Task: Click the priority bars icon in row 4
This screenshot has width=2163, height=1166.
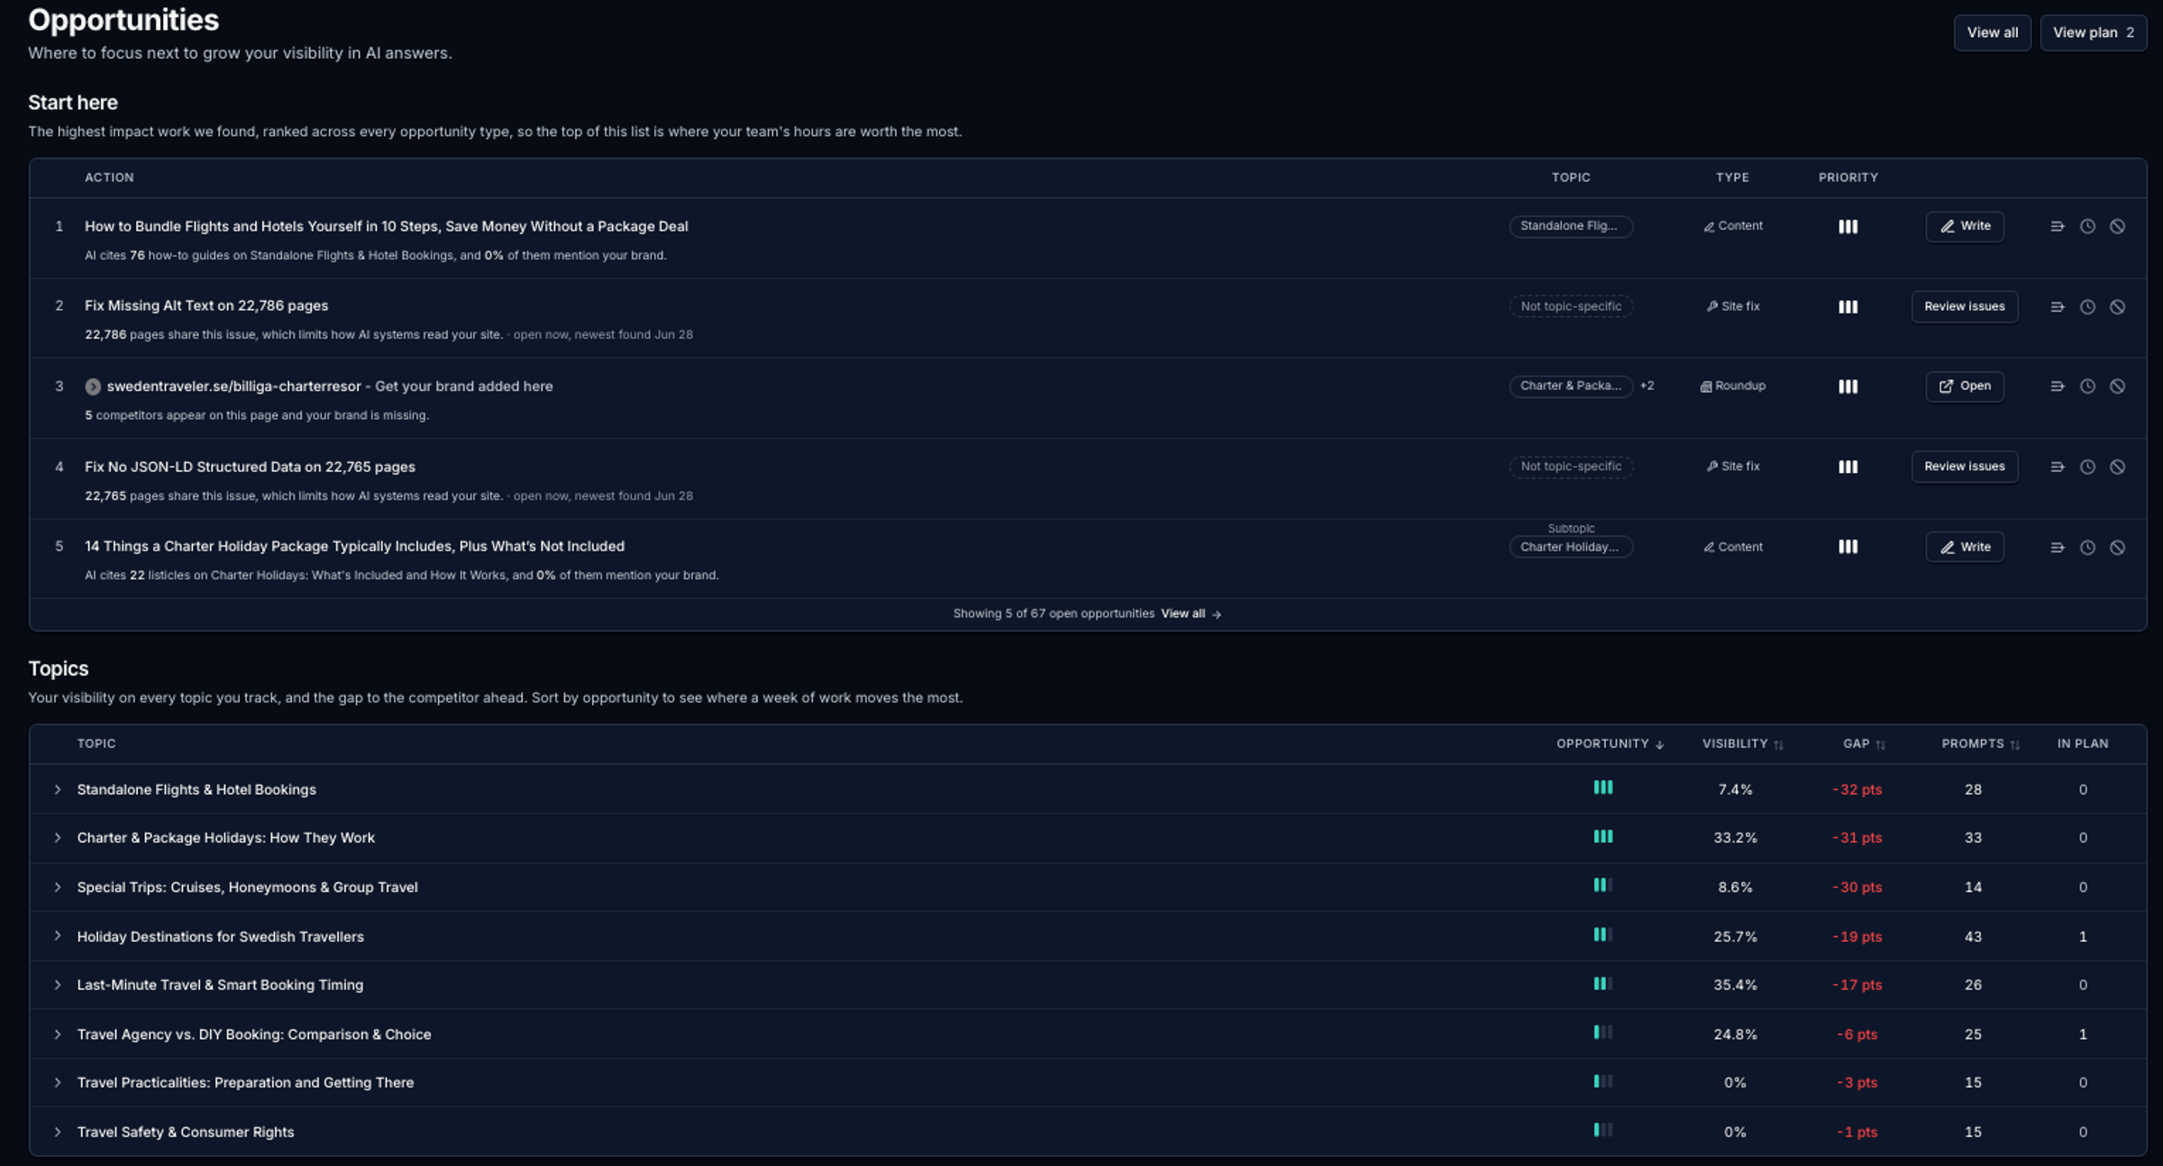Action: (1848, 467)
